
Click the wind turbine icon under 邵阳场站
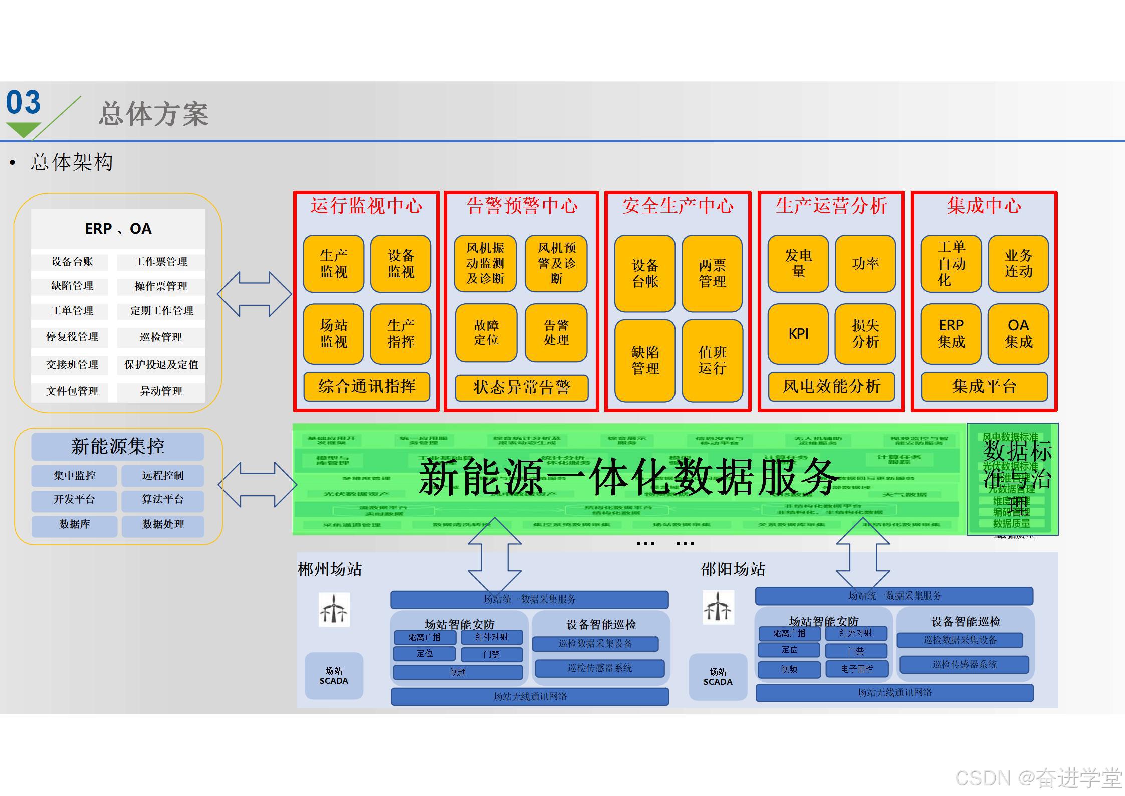(718, 607)
